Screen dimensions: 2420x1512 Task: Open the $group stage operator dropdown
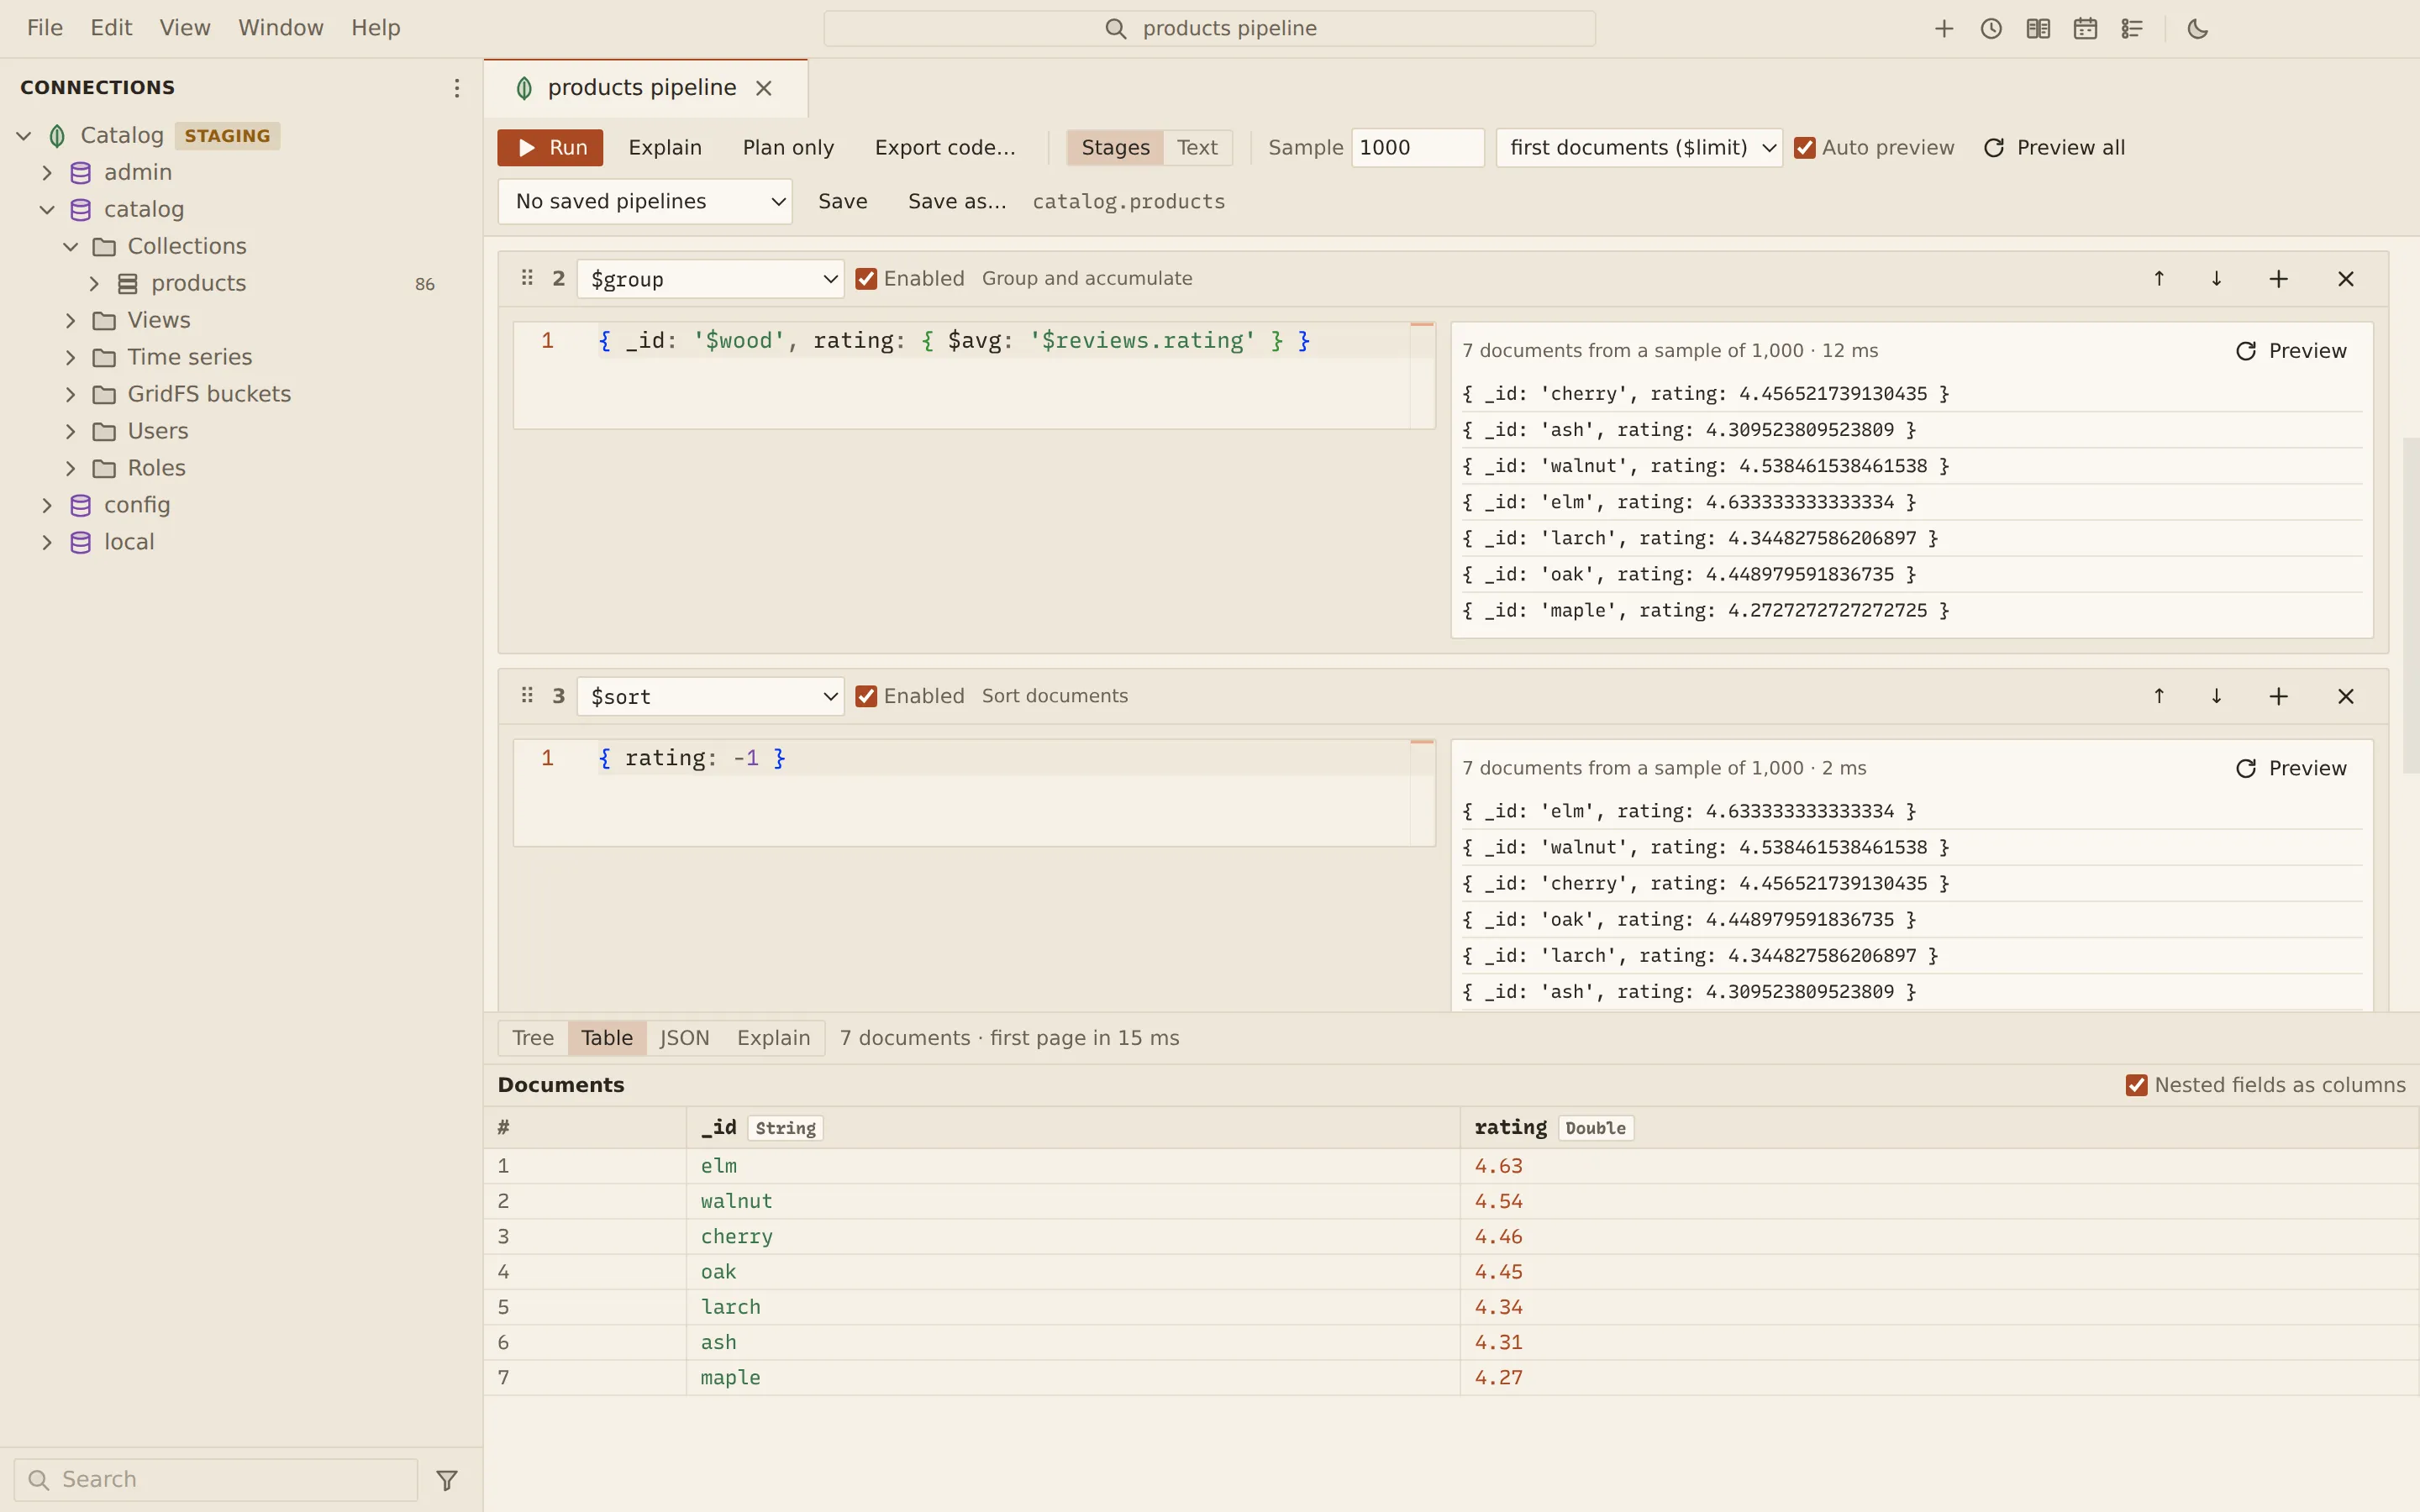pos(710,279)
